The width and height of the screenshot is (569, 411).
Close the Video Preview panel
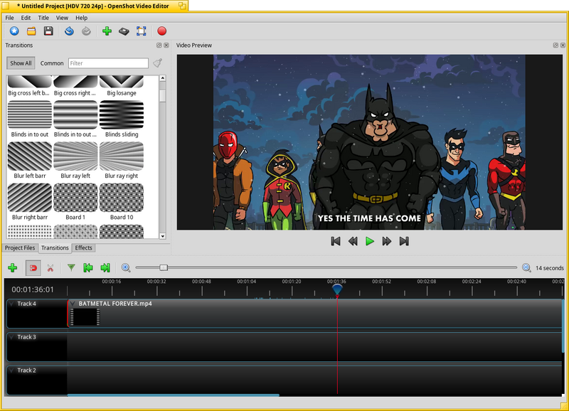(x=563, y=46)
